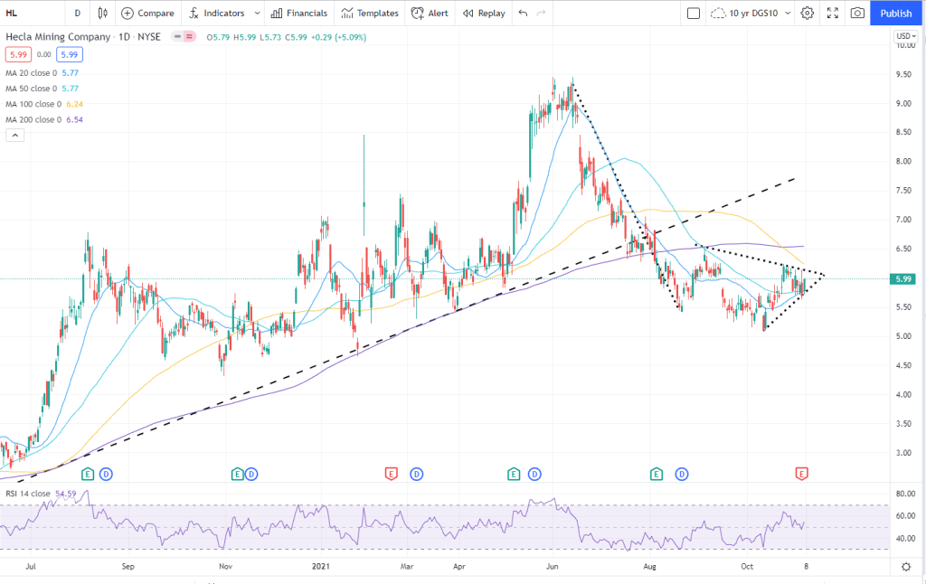
Task: Collapse the indicator legend with the chevron
Action: (15, 135)
